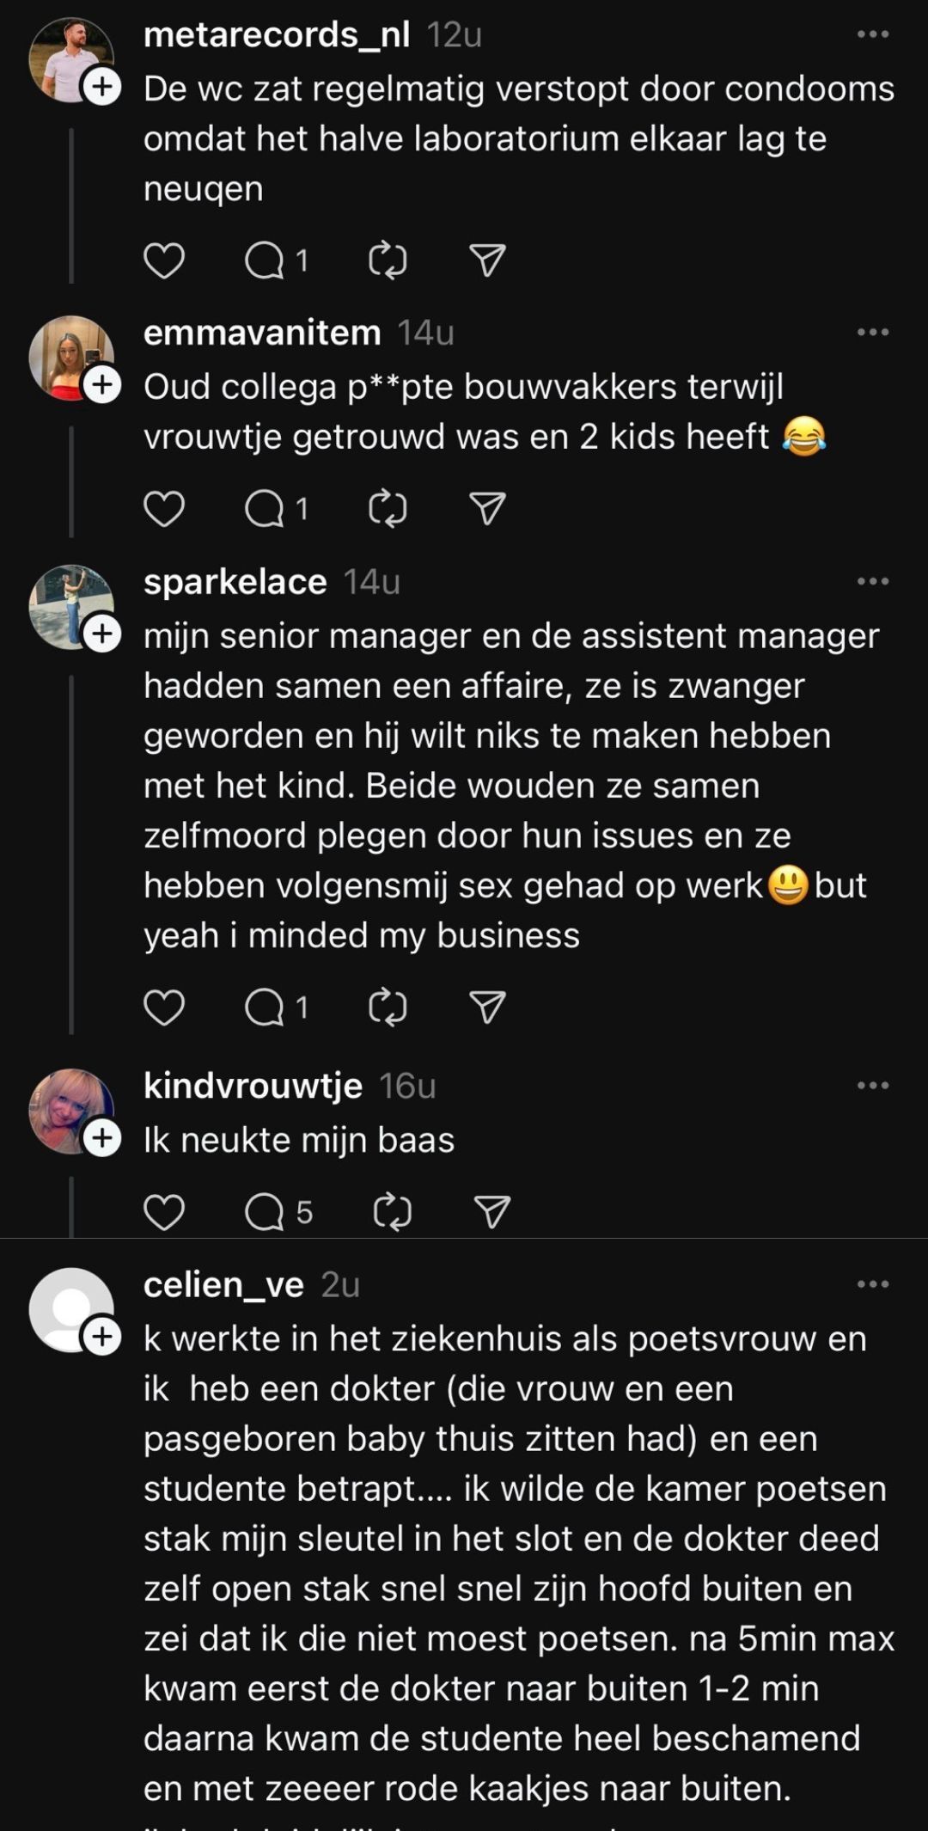Visit celien_ve's profile via username
The height and width of the screenshot is (1831, 928).
(x=223, y=1284)
